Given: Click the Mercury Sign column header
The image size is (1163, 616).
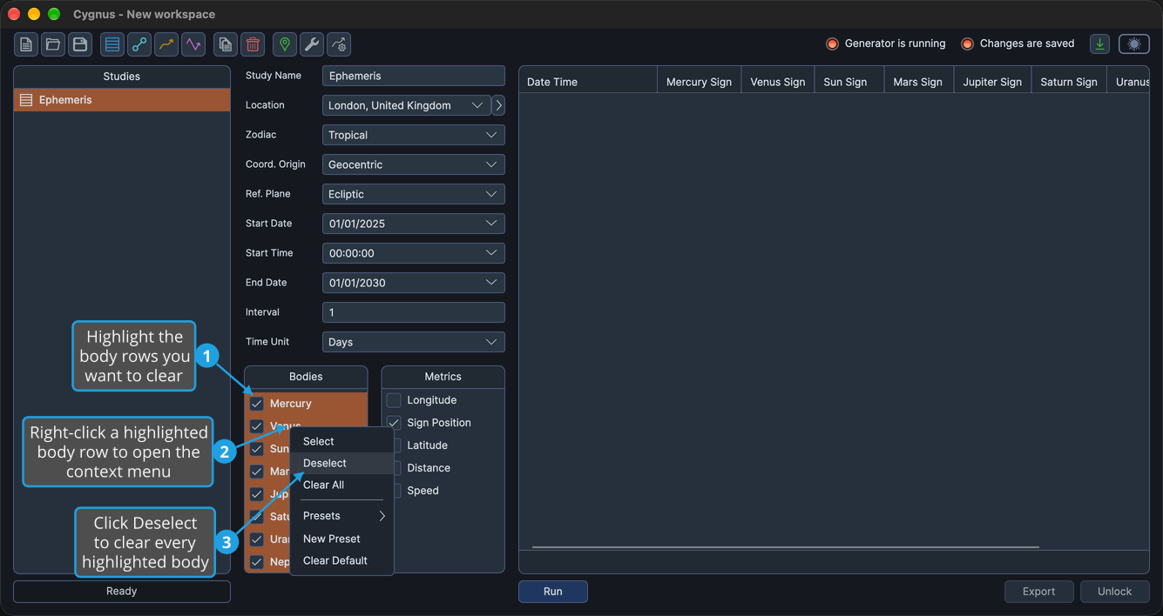Looking at the screenshot, I should tap(699, 82).
